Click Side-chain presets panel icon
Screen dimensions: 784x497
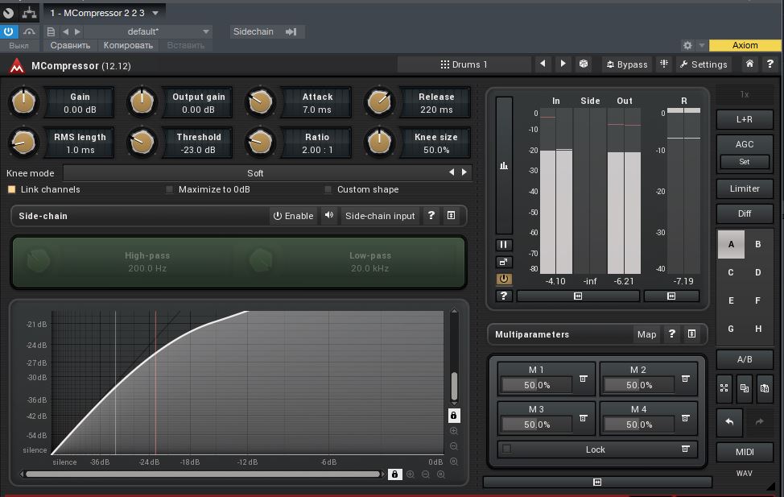pyautogui.click(x=451, y=215)
